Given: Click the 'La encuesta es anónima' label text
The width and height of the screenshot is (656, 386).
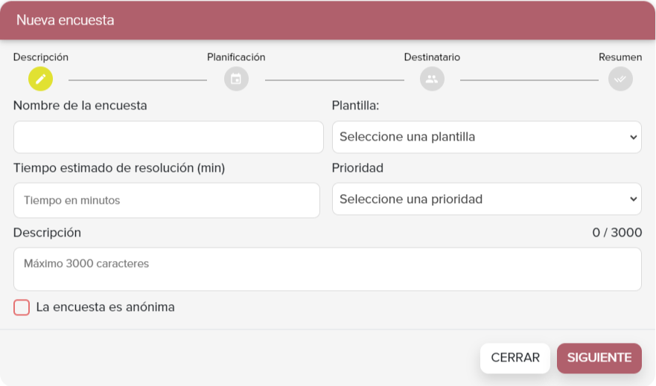Looking at the screenshot, I should [x=106, y=307].
